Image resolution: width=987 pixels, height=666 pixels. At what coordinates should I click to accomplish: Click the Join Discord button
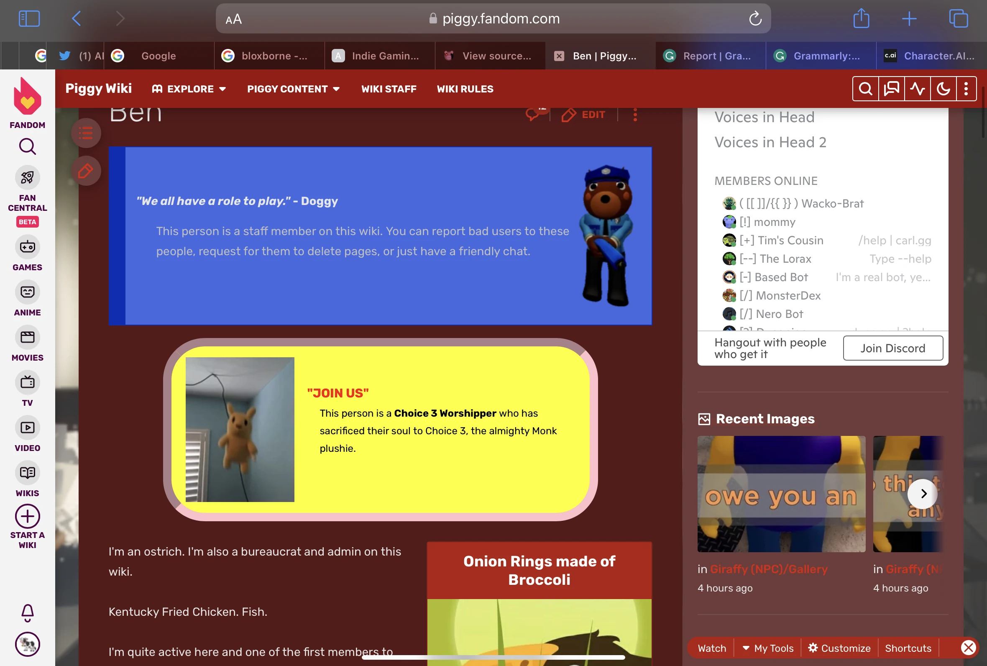[892, 348]
